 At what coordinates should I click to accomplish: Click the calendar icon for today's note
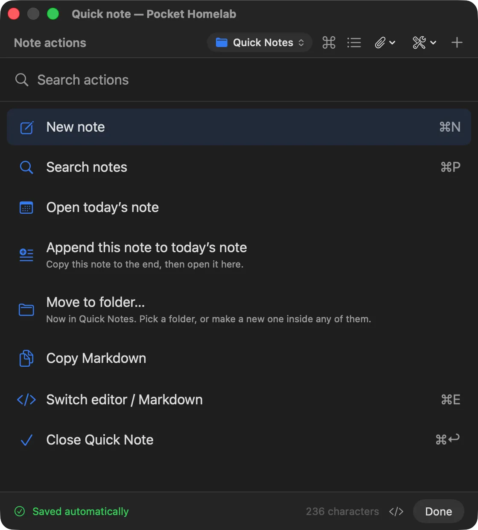pos(26,208)
